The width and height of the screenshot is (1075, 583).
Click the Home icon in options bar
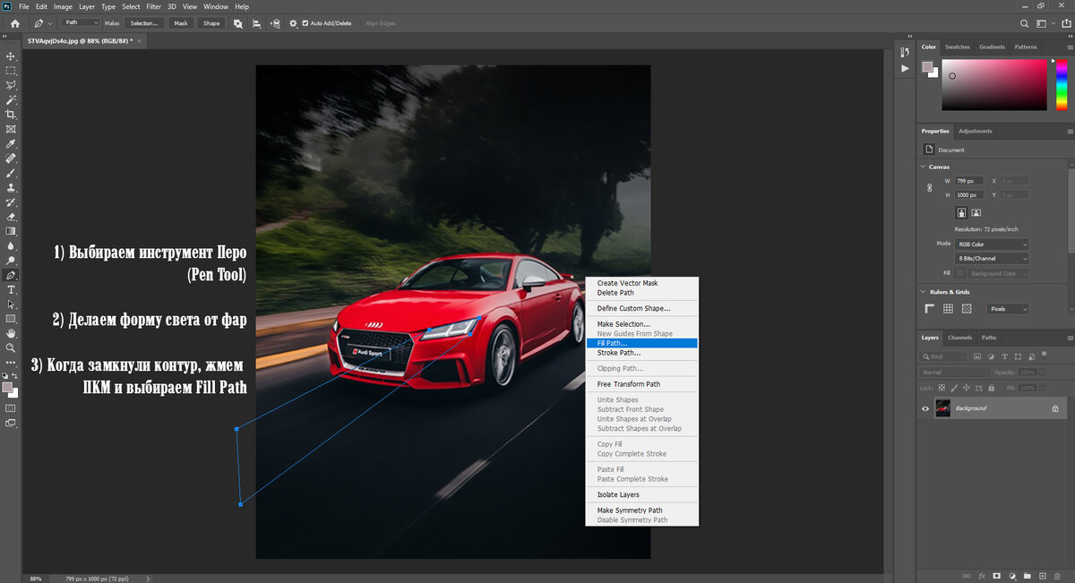pos(14,23)
